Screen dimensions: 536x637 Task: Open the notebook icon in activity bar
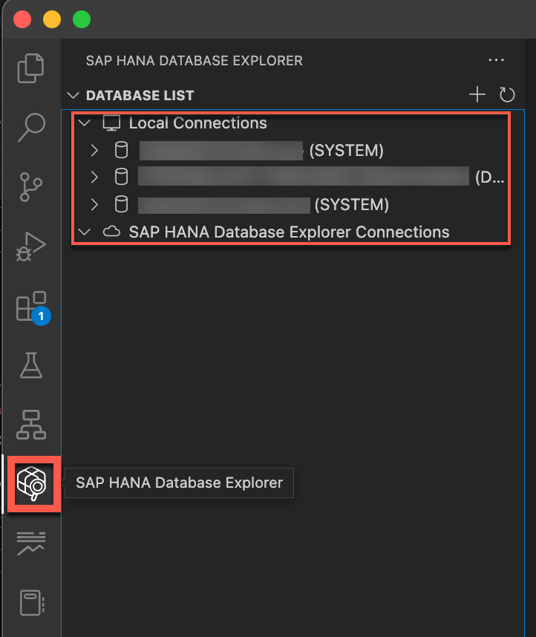point(32,603)
